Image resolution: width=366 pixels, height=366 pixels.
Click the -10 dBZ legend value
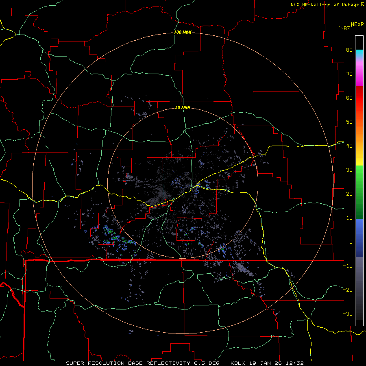pyautogui.click(x=348, y=266)
